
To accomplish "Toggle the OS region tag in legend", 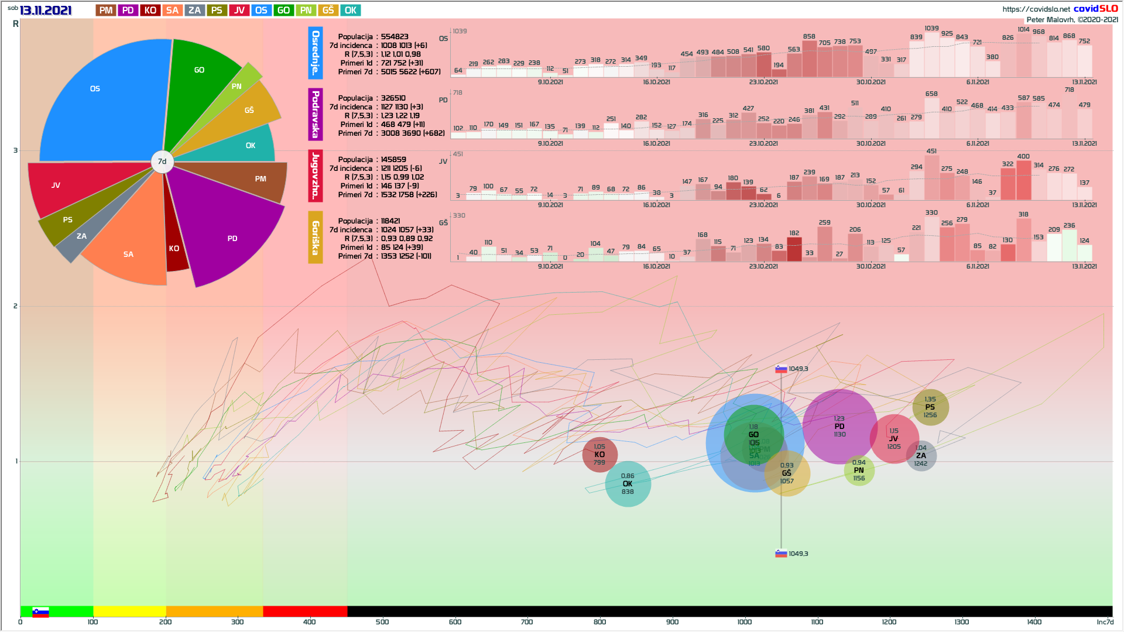I will pos(261,11).
